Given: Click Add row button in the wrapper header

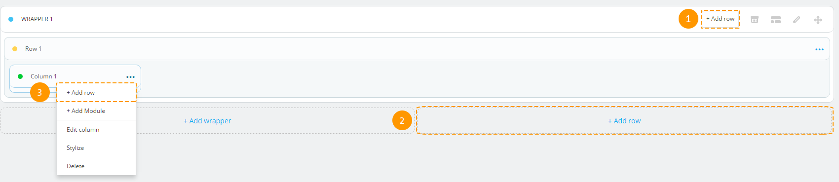Looking at the screenshot, I should pyautogui.click(x=720, y=19).
